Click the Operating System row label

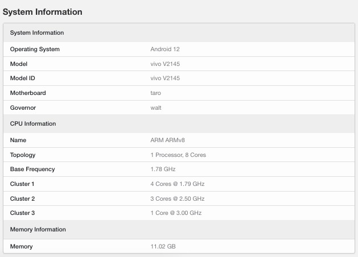[35, 49]
